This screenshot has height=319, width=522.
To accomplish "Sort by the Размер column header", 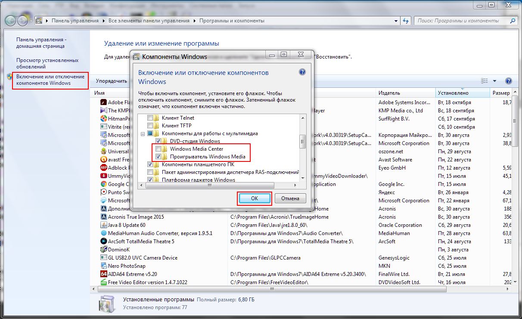I will pos(501,93).
